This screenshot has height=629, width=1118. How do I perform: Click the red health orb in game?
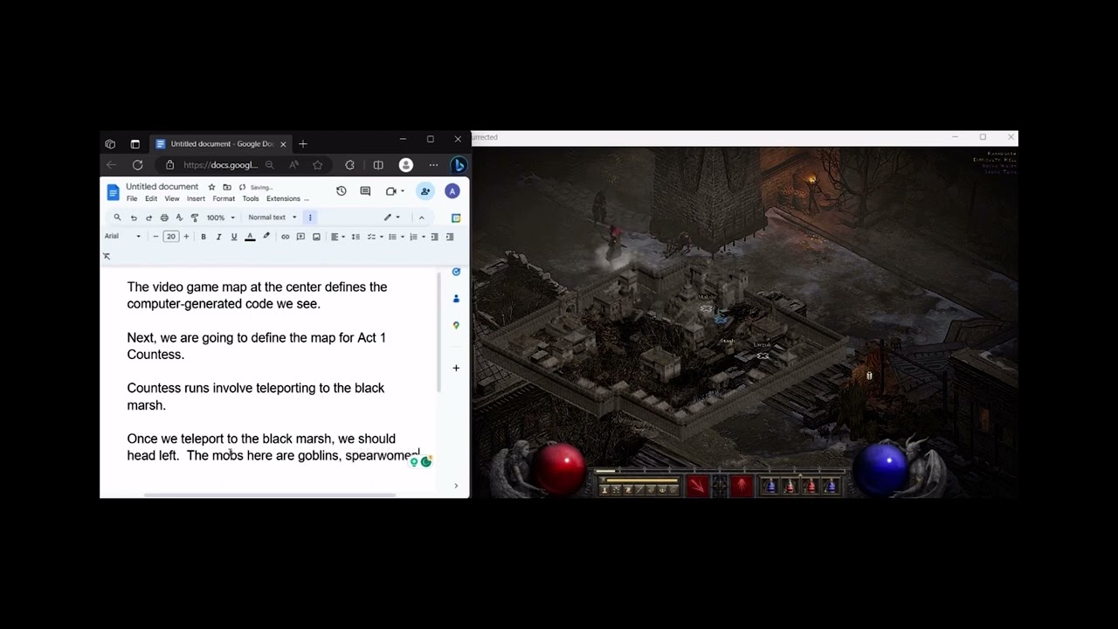pyautogui.click(x=559, y=470)
